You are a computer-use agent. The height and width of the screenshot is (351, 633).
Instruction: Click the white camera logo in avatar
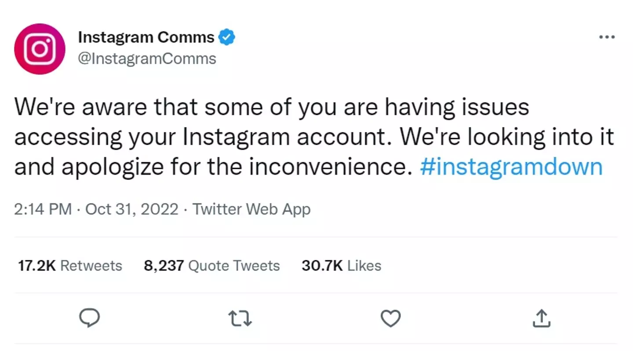tap(40, 49)
